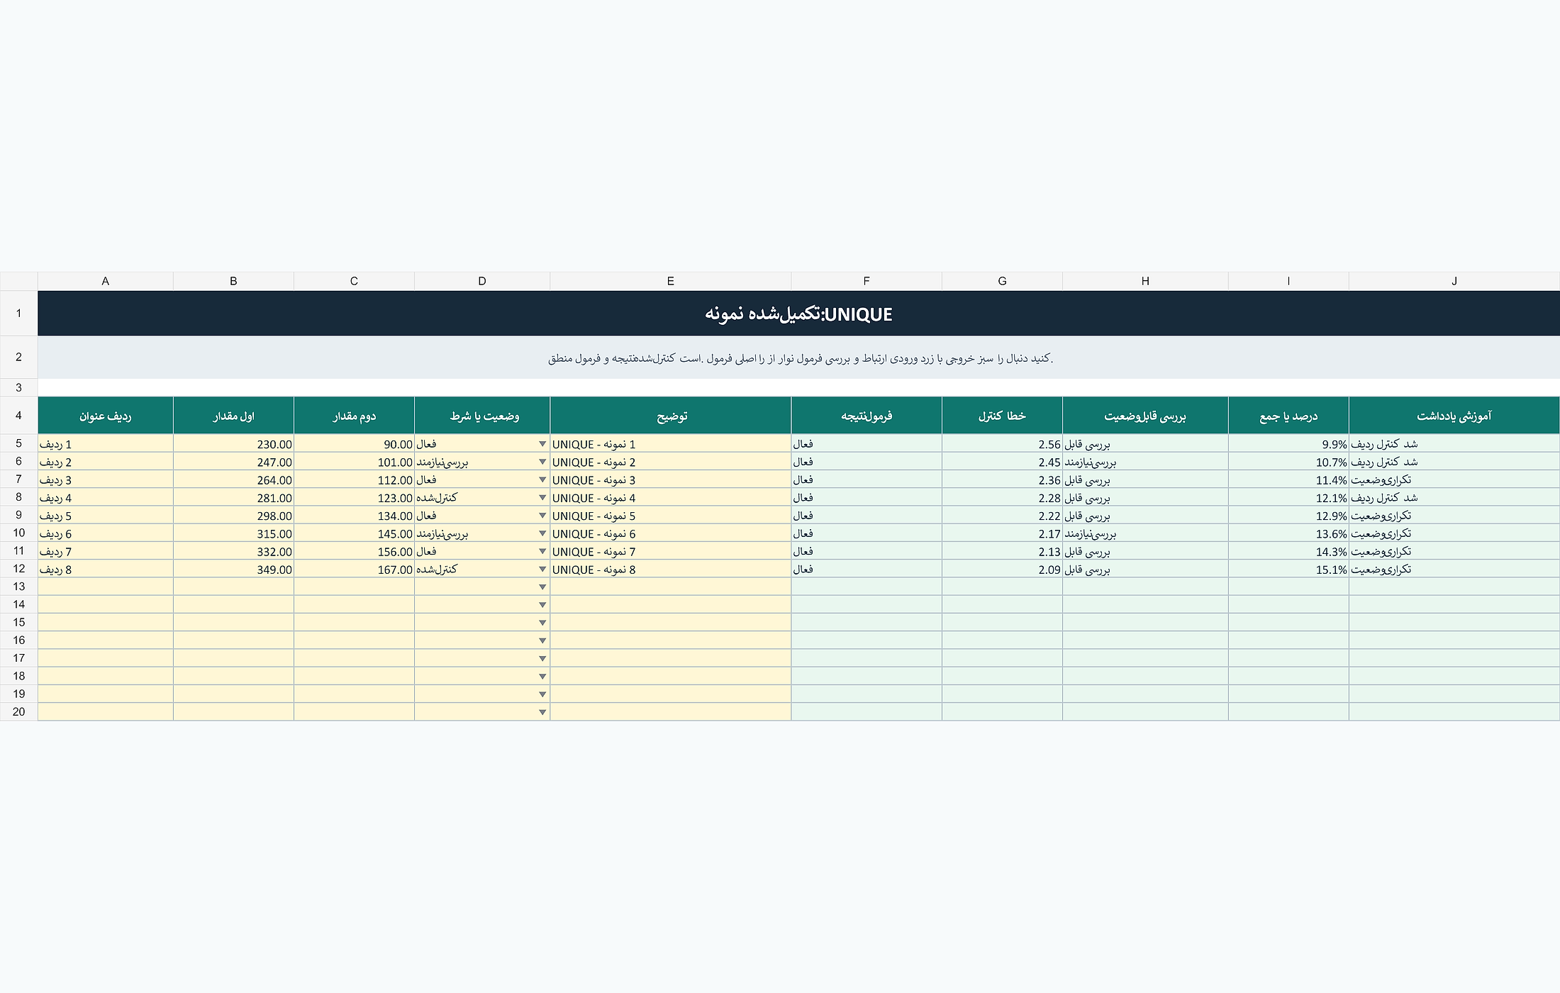The width and height of the screenshot is (1560, 993).
Task: Select cell E7 'UNIQUE - نمونه 3'
Action: [x=670, y=480]
